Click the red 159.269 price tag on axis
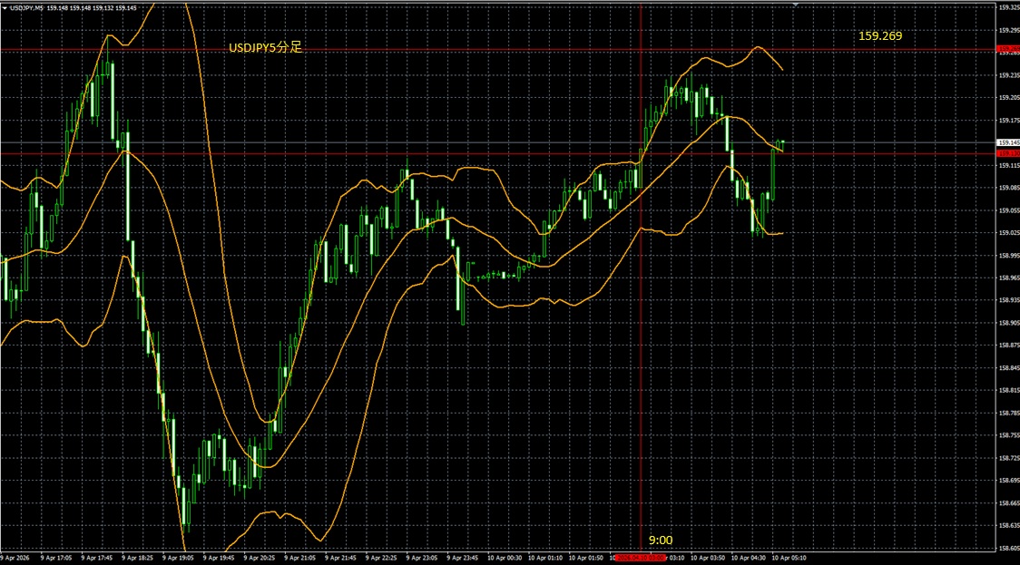The height and width of the screenshot is (565, 1020). pos(1007,49)
